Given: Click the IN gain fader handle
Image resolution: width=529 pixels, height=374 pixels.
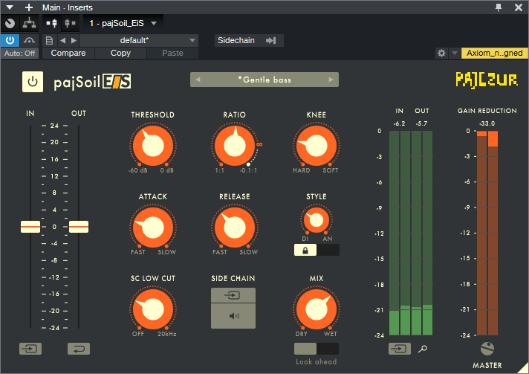Looking at the screenshot, I should click(30, 227).
